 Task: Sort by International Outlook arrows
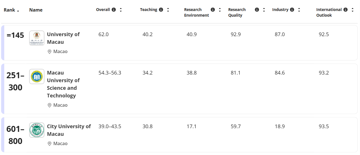tap(352, 10)
